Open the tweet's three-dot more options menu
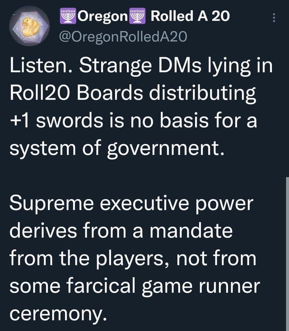Viewport: 289px width, 331px height. pos(273,19)
